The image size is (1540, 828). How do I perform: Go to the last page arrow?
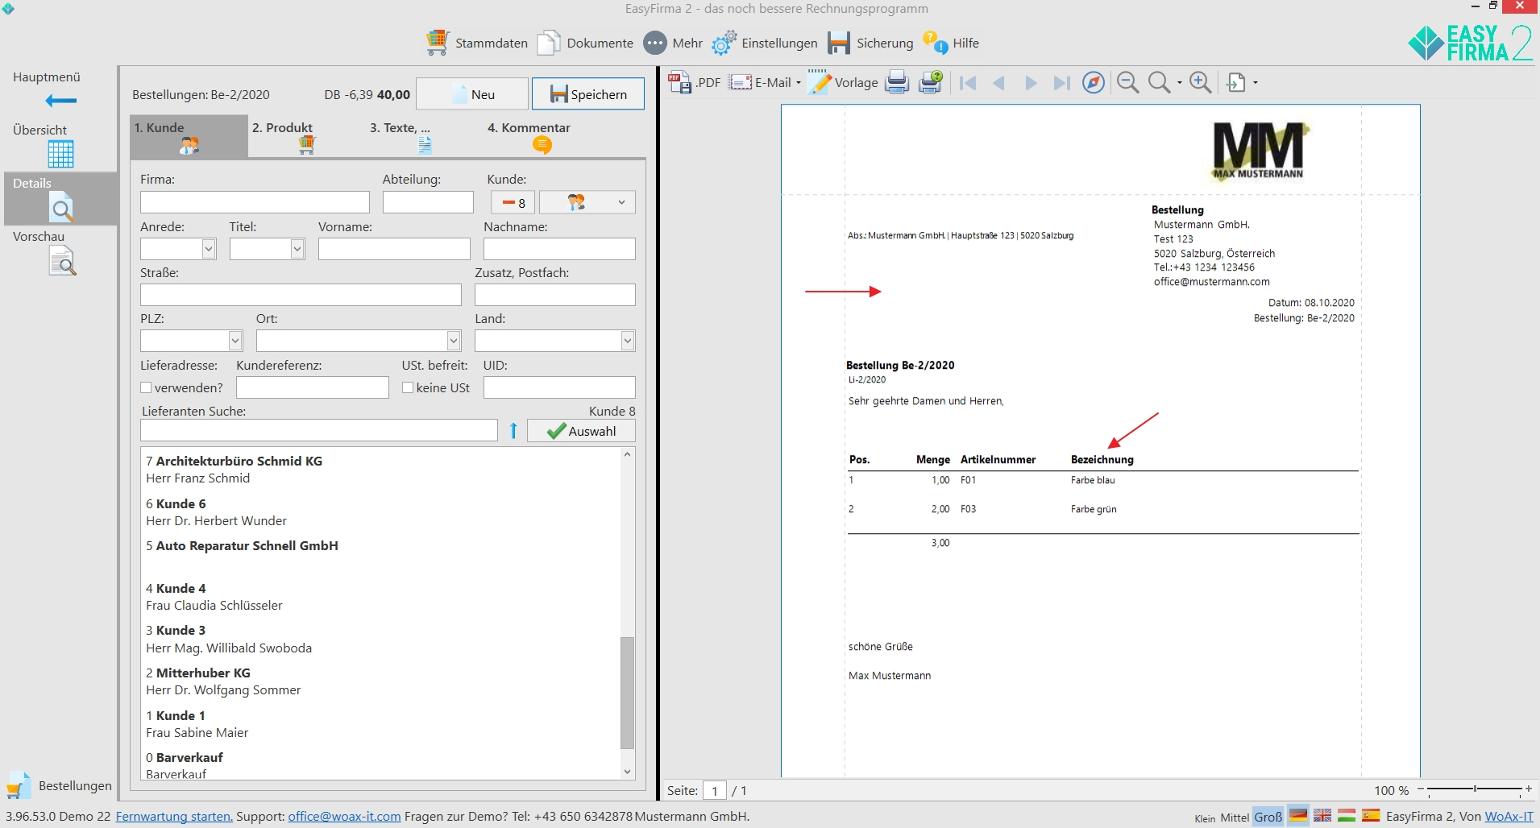tap(1062, 83)
